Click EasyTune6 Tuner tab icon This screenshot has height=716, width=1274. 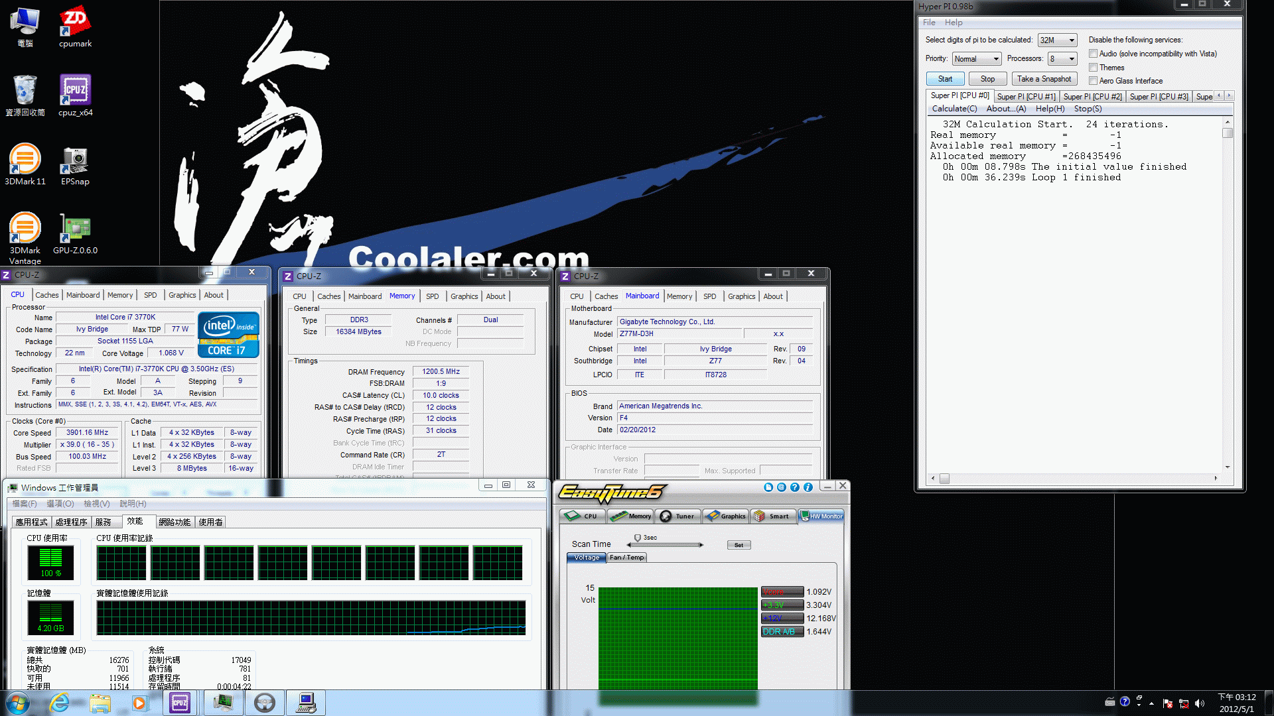677,516
